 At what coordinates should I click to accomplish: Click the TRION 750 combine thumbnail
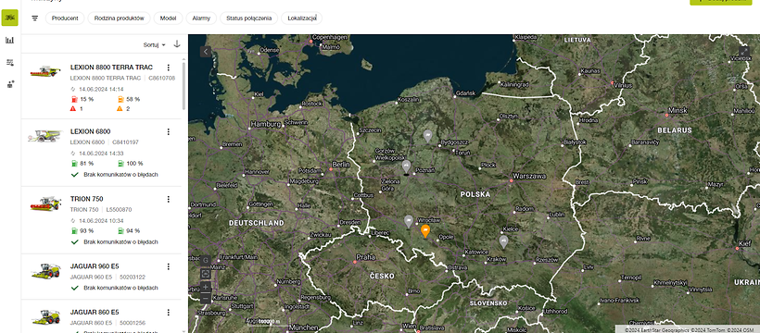[x=45, y=203]
